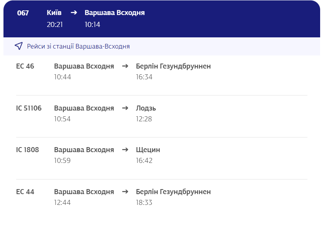
Task: Click the Щецин destination of IC 1808
Action: click(x=148, y=149)
